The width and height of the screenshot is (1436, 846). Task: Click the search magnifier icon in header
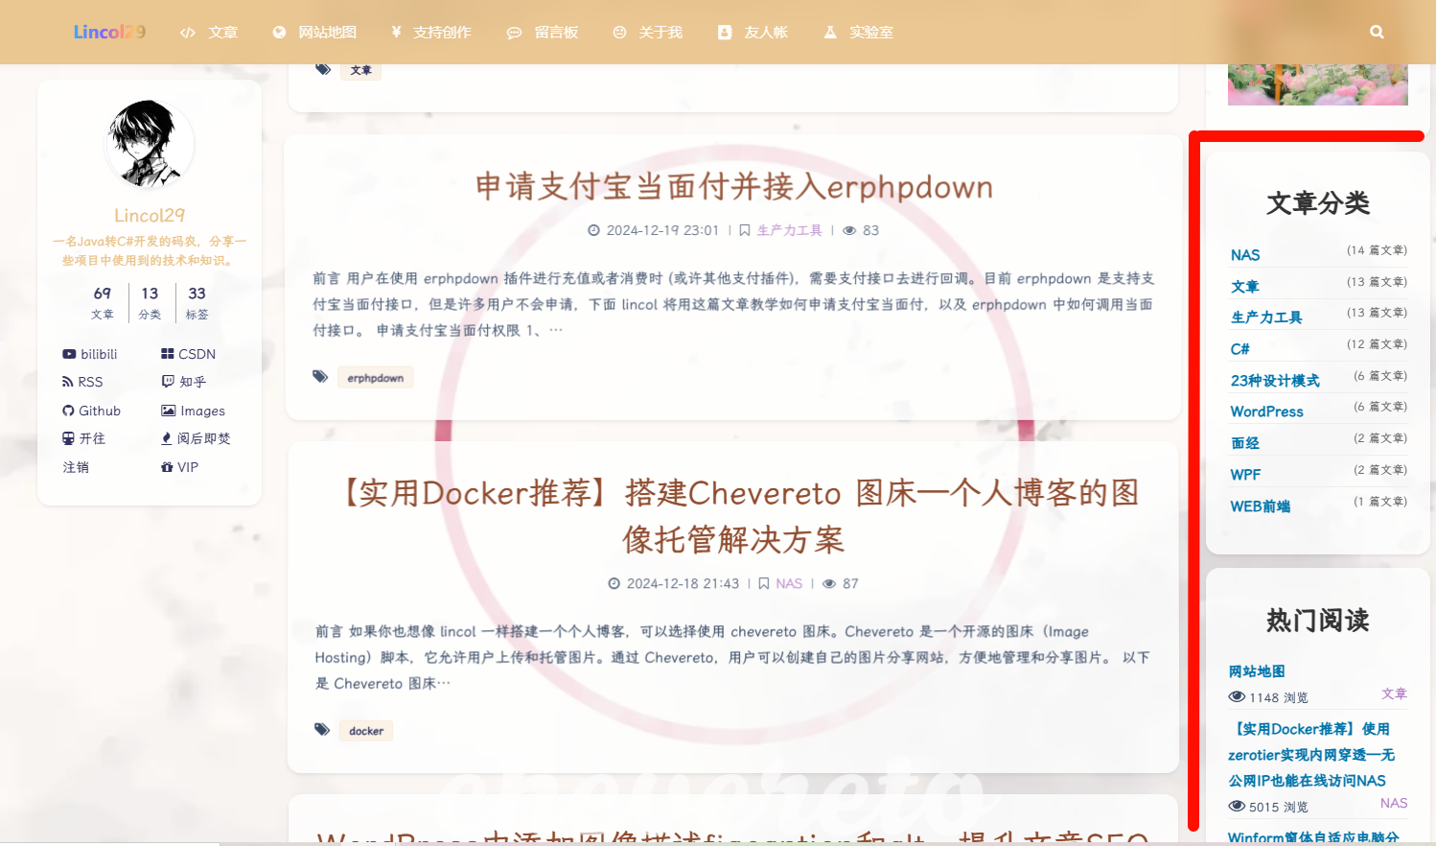point(1377,32)
